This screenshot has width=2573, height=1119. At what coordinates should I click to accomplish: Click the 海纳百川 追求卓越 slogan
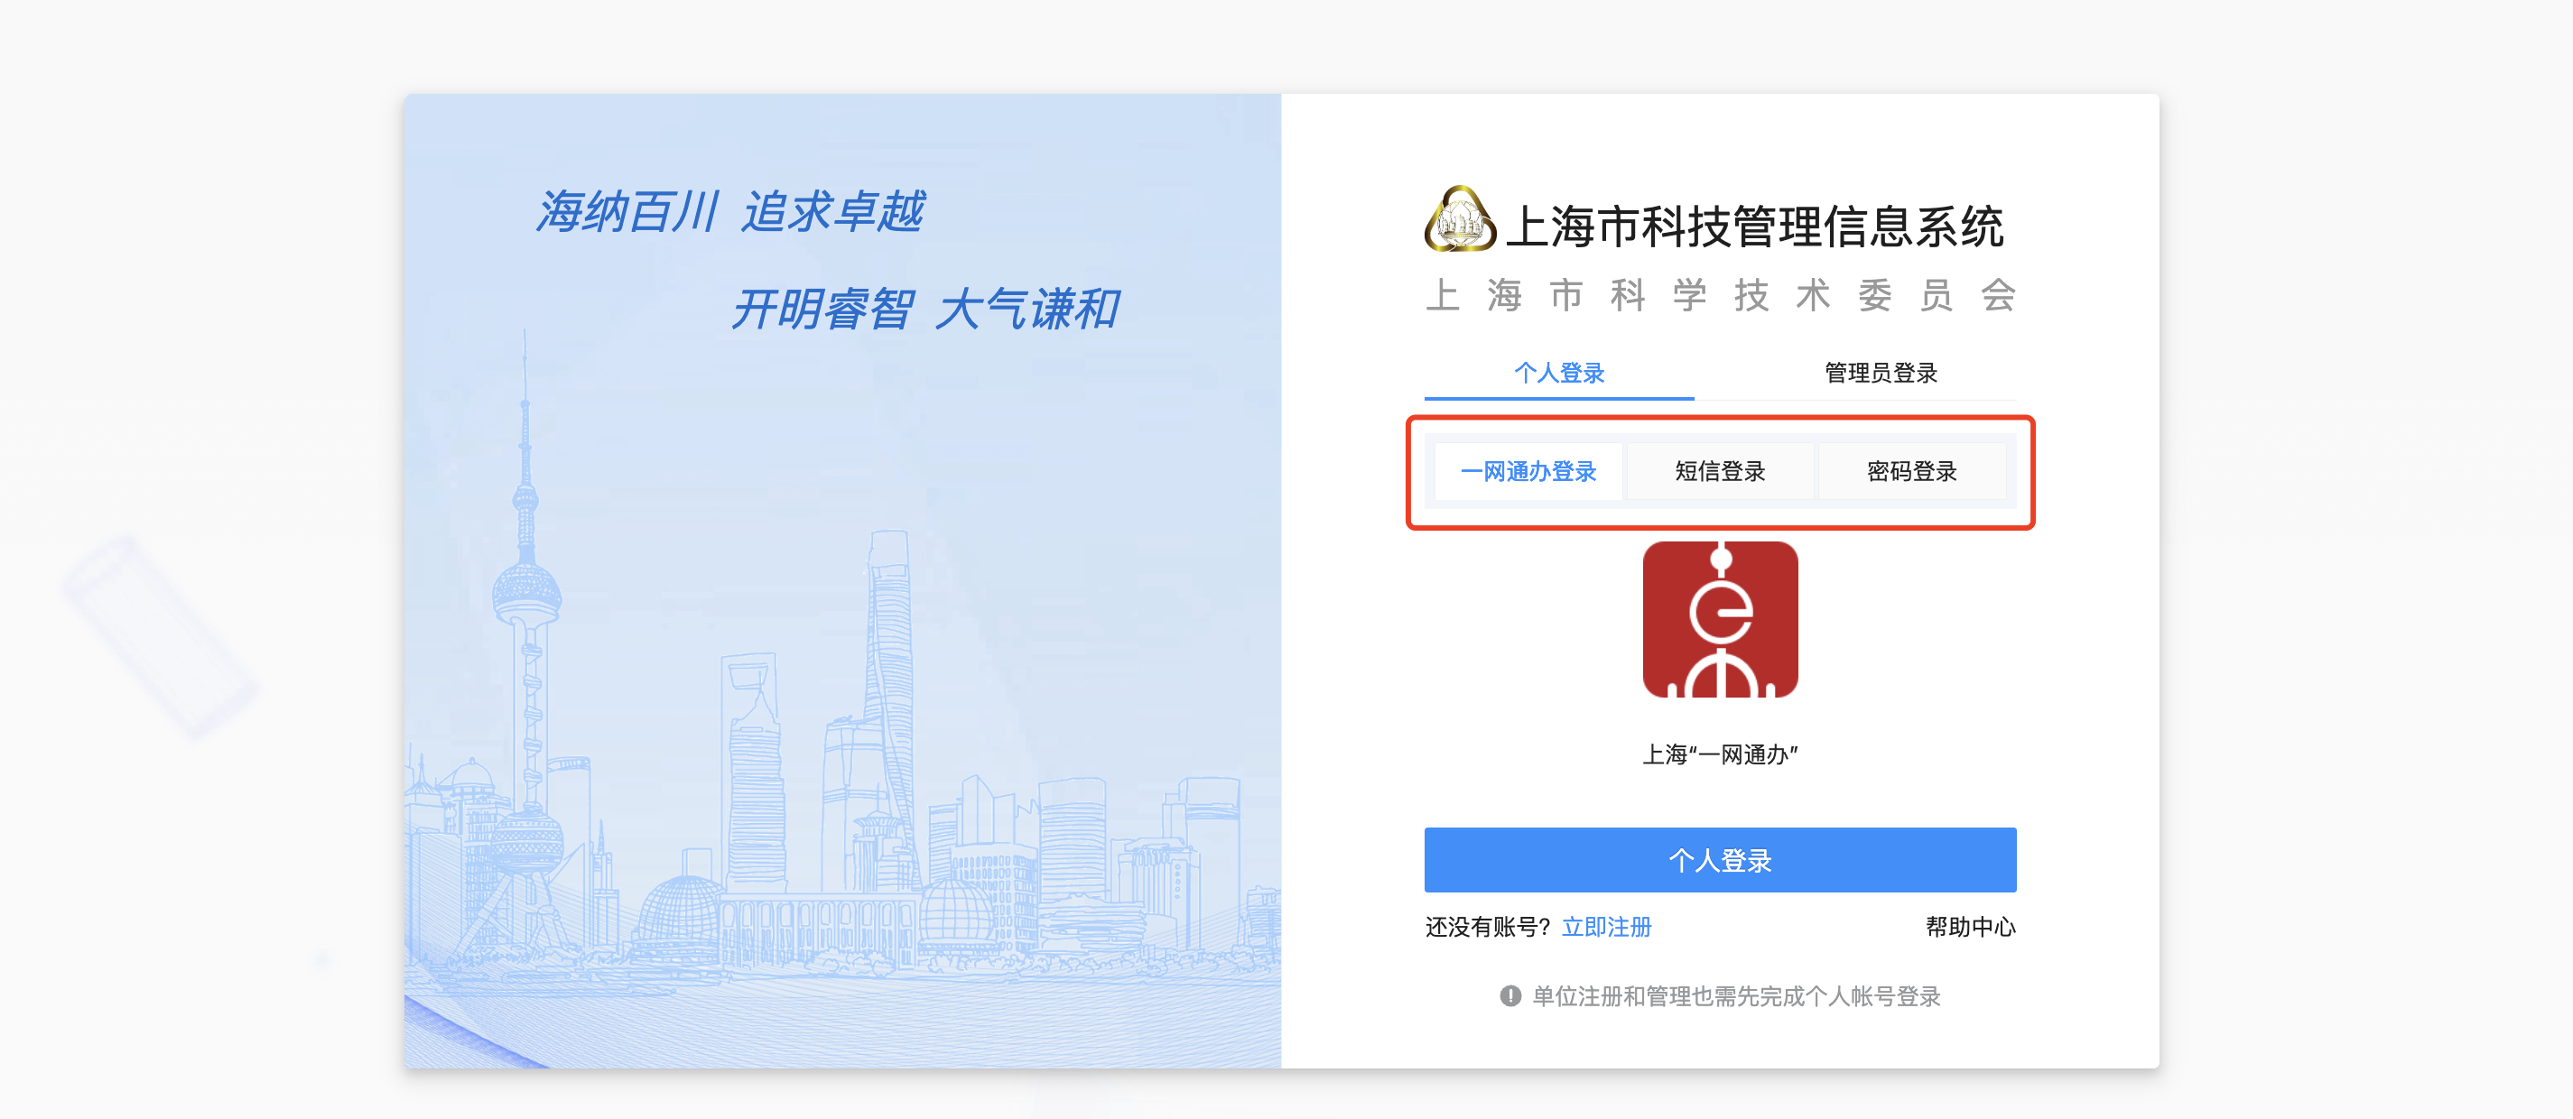point(729,212)
